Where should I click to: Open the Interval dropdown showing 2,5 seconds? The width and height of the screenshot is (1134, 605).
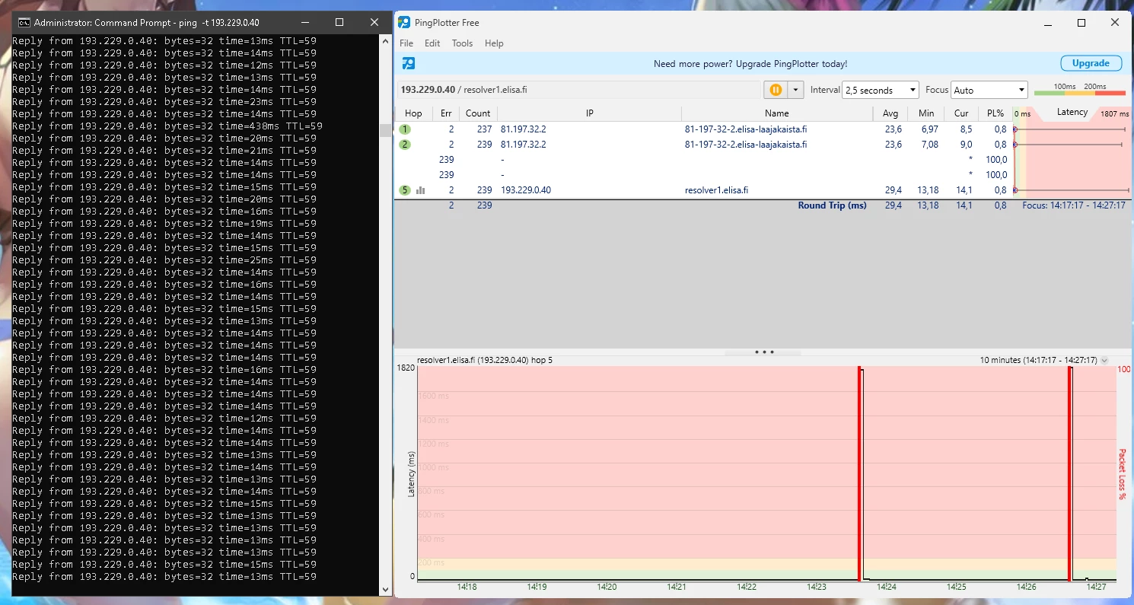point(881,90)
